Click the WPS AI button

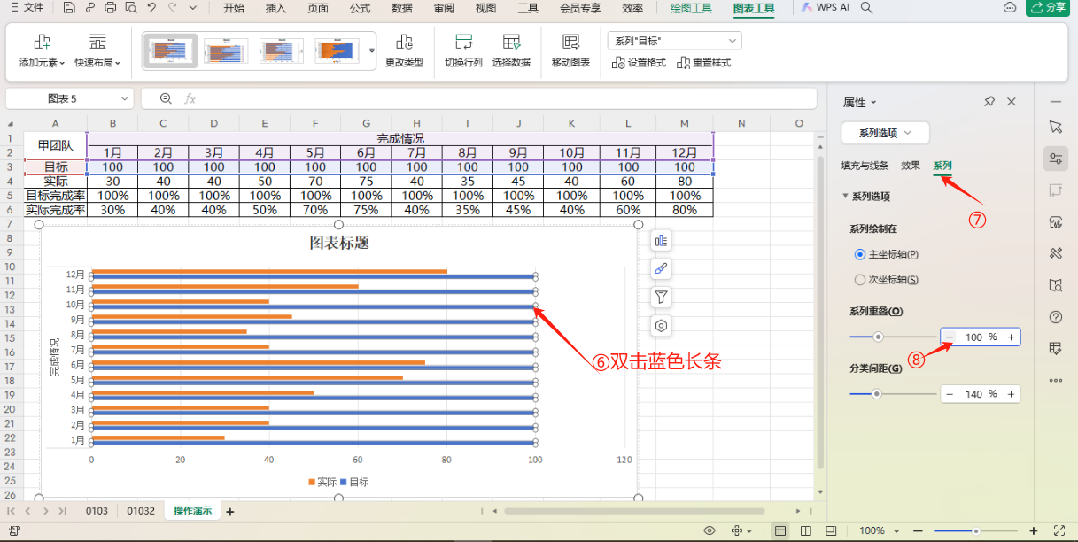point(824,8)
